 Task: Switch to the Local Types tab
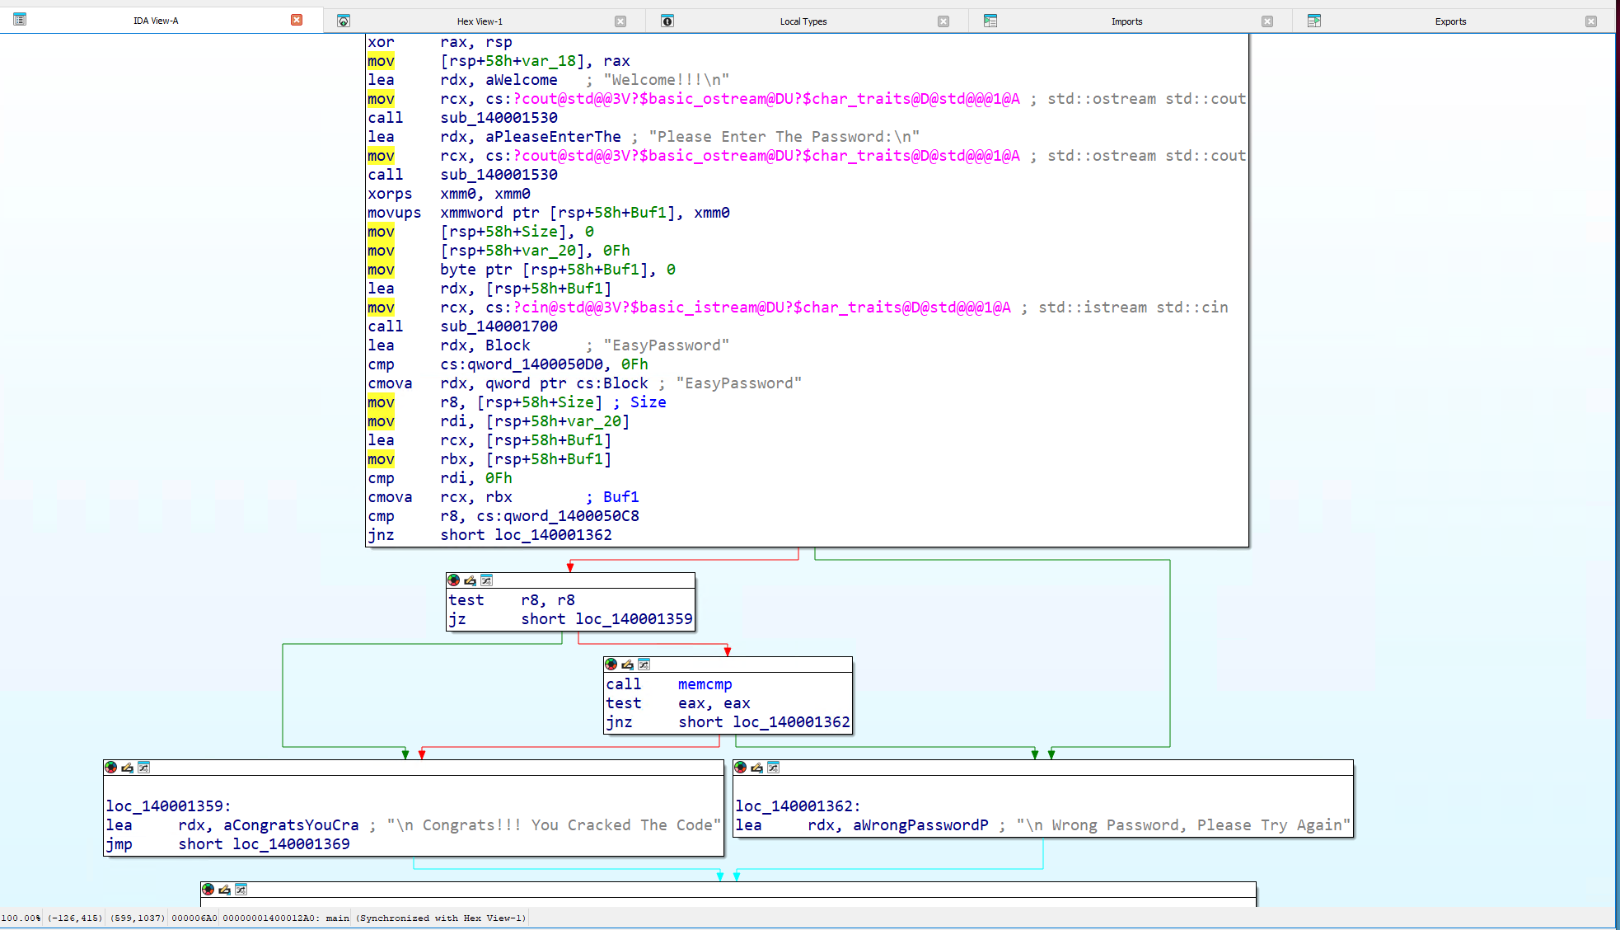click(803, 21)
